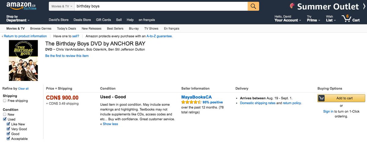Viewport: 367px width, 157px height.
Task: Click the 95% positive rating link
Action: pyautogui.click(x=213, y=102)
